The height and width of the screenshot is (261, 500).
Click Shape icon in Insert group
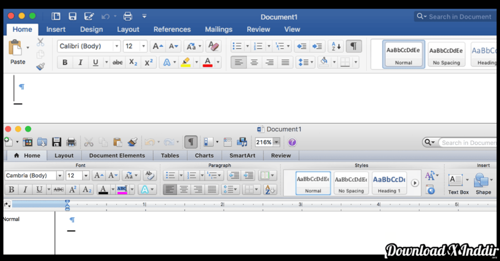tap(481, 180)
